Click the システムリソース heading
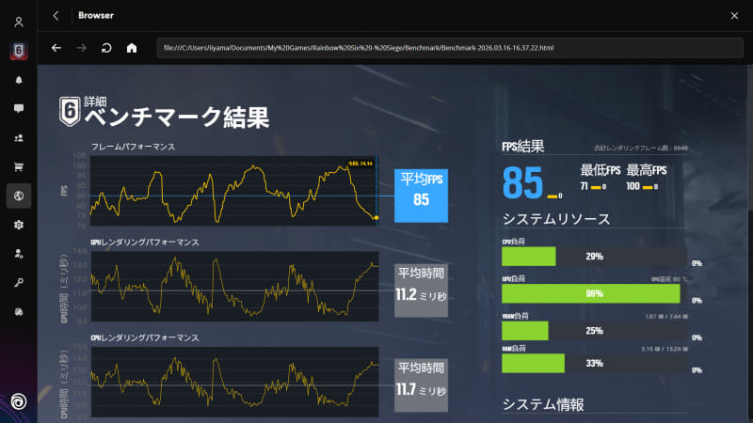Image resolution: width=753 pixels, height=423 pixels. pos(556,219)
